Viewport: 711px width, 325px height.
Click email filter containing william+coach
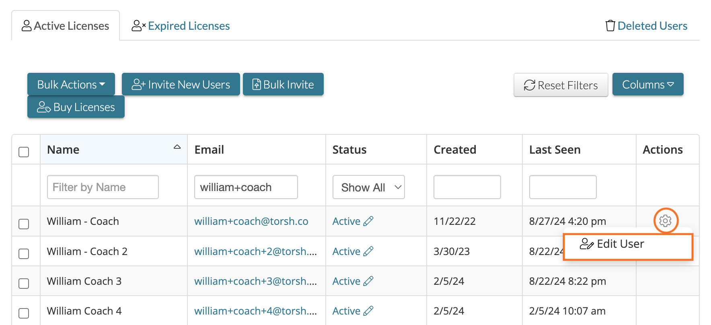pyautogui.click(x=246, y=187)
